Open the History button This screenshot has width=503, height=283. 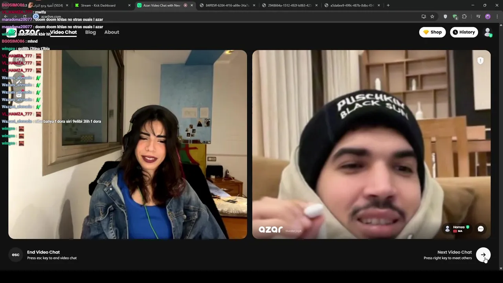tap(464, 32)
